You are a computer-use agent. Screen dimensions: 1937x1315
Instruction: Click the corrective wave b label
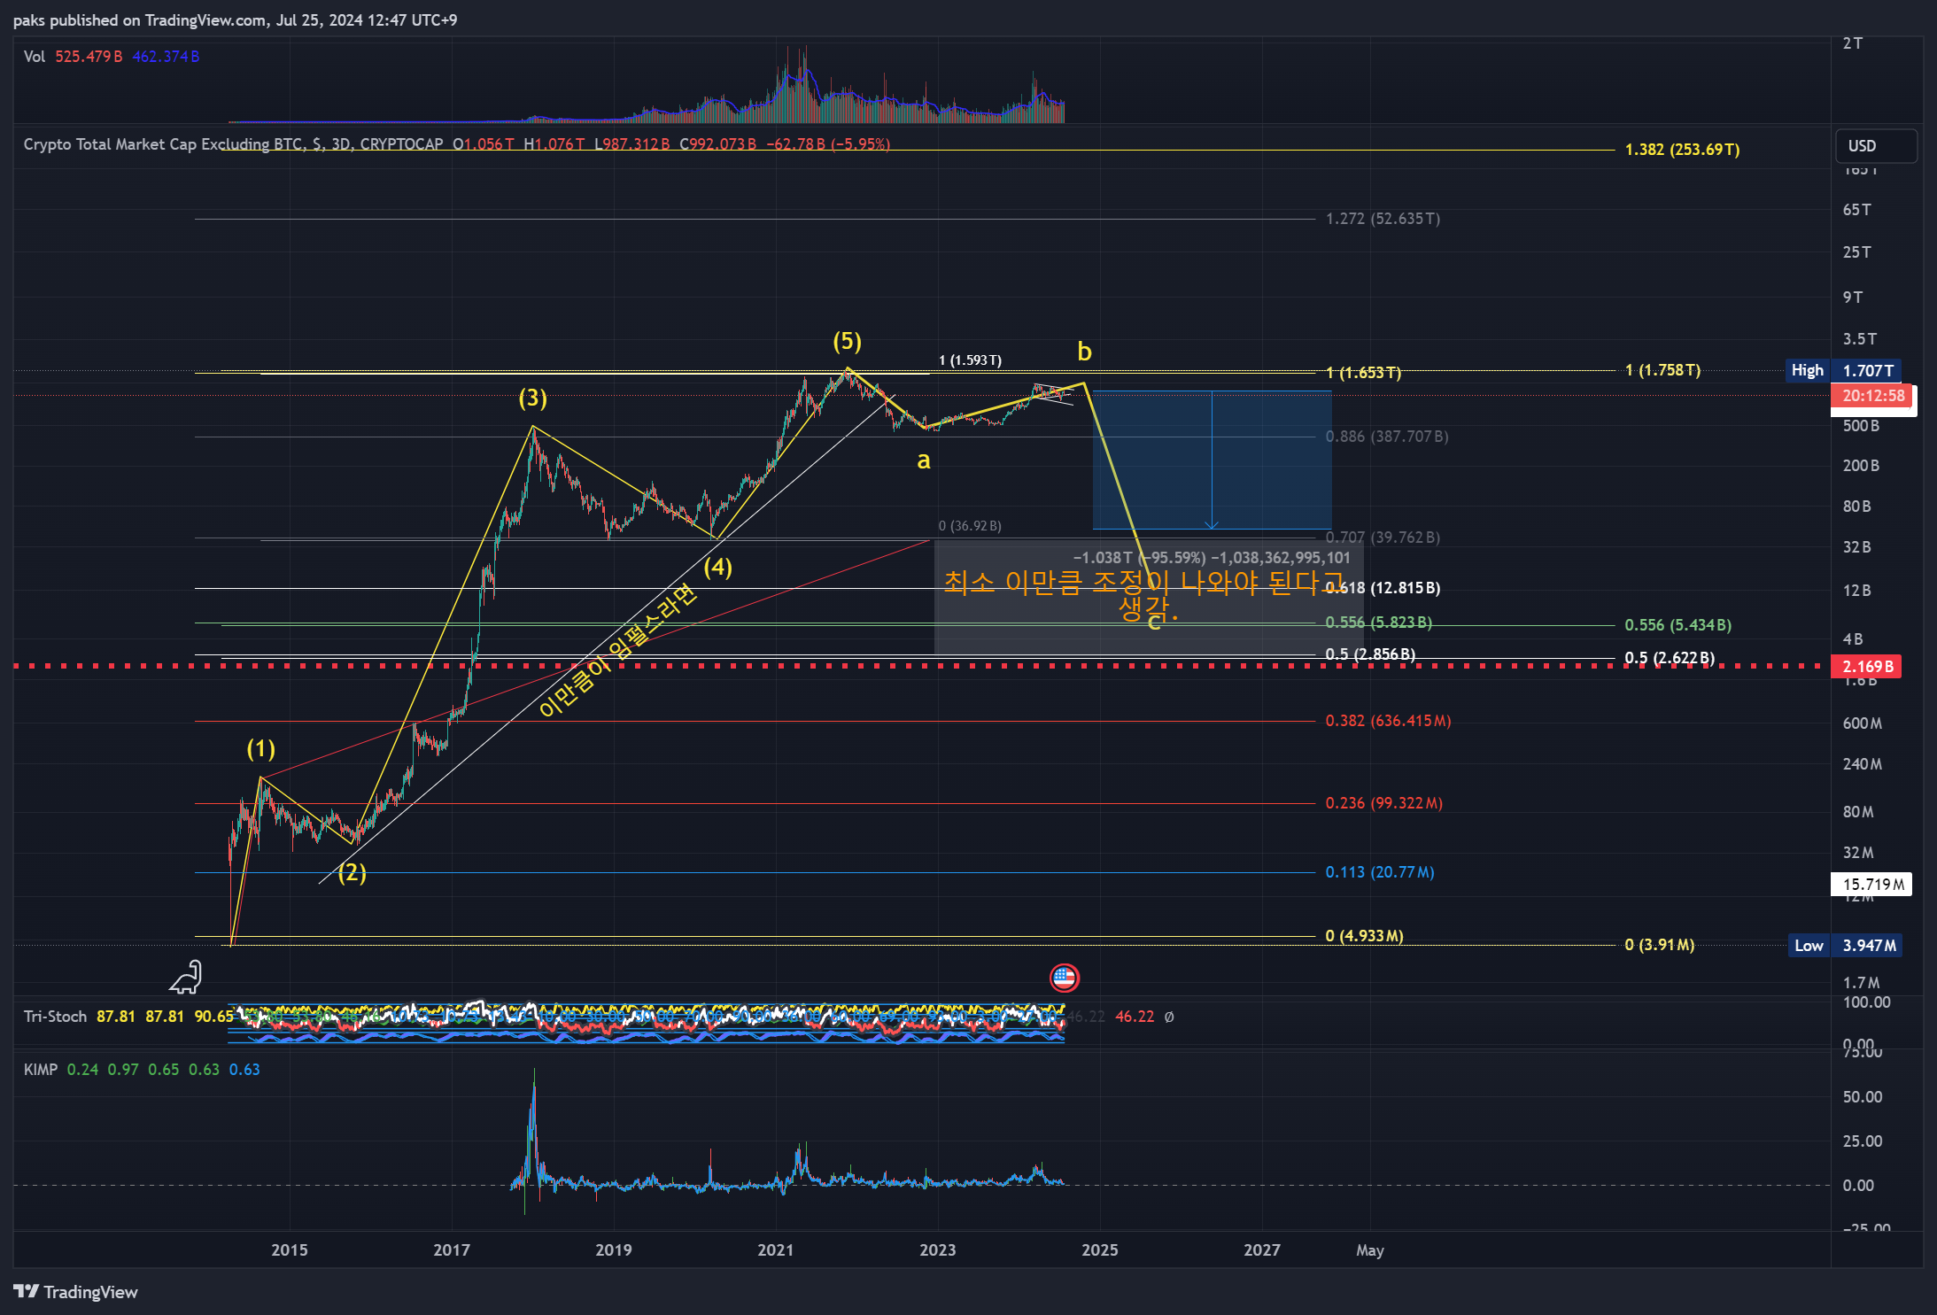click(x=1084, y=352)
